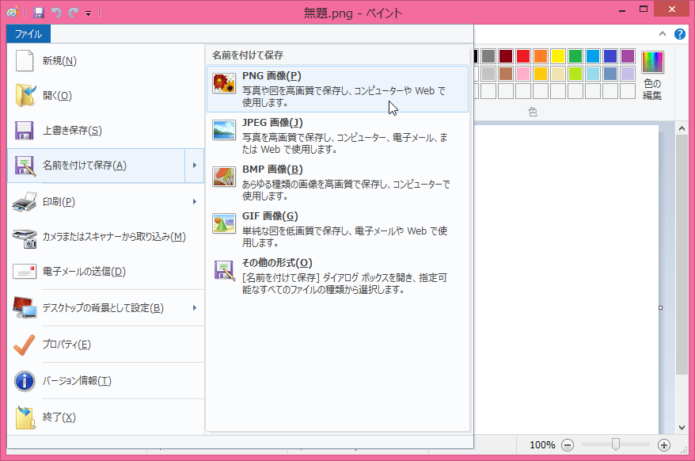Click the floppy disk icon for 上書き保存
Screen dimensions: 695x461
[25, 131]
